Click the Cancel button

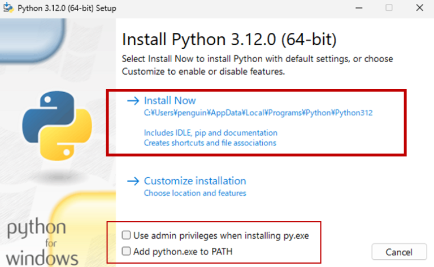click(x=400, y=252)
